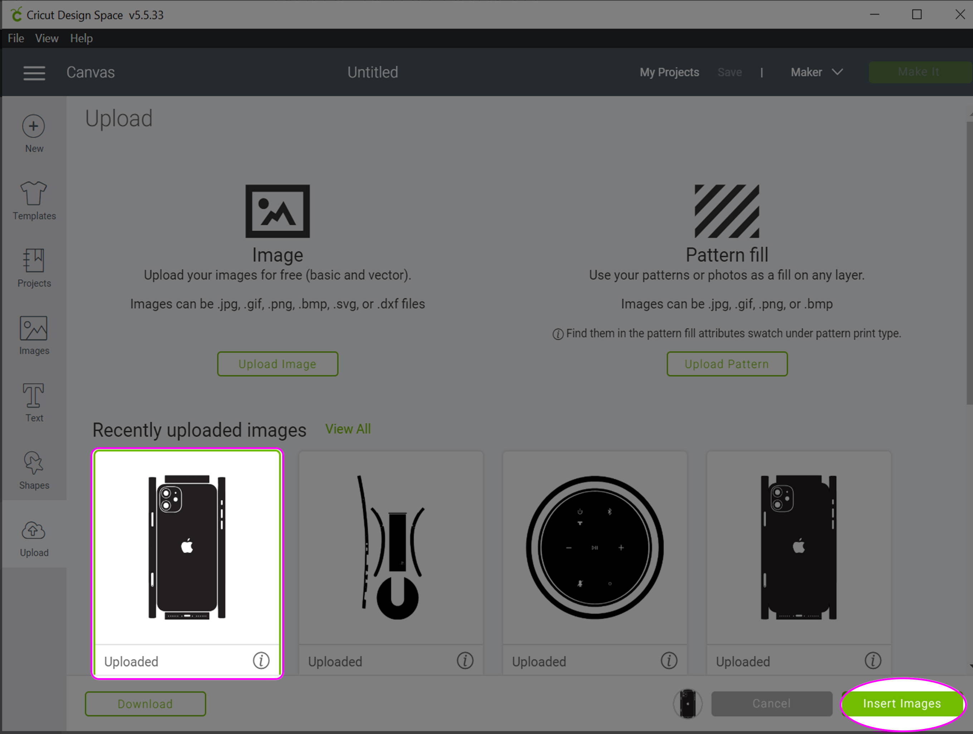This screenshot has width=973, height=734.
Task: Show info for the curved strips upload
Action: coord(465,661)
